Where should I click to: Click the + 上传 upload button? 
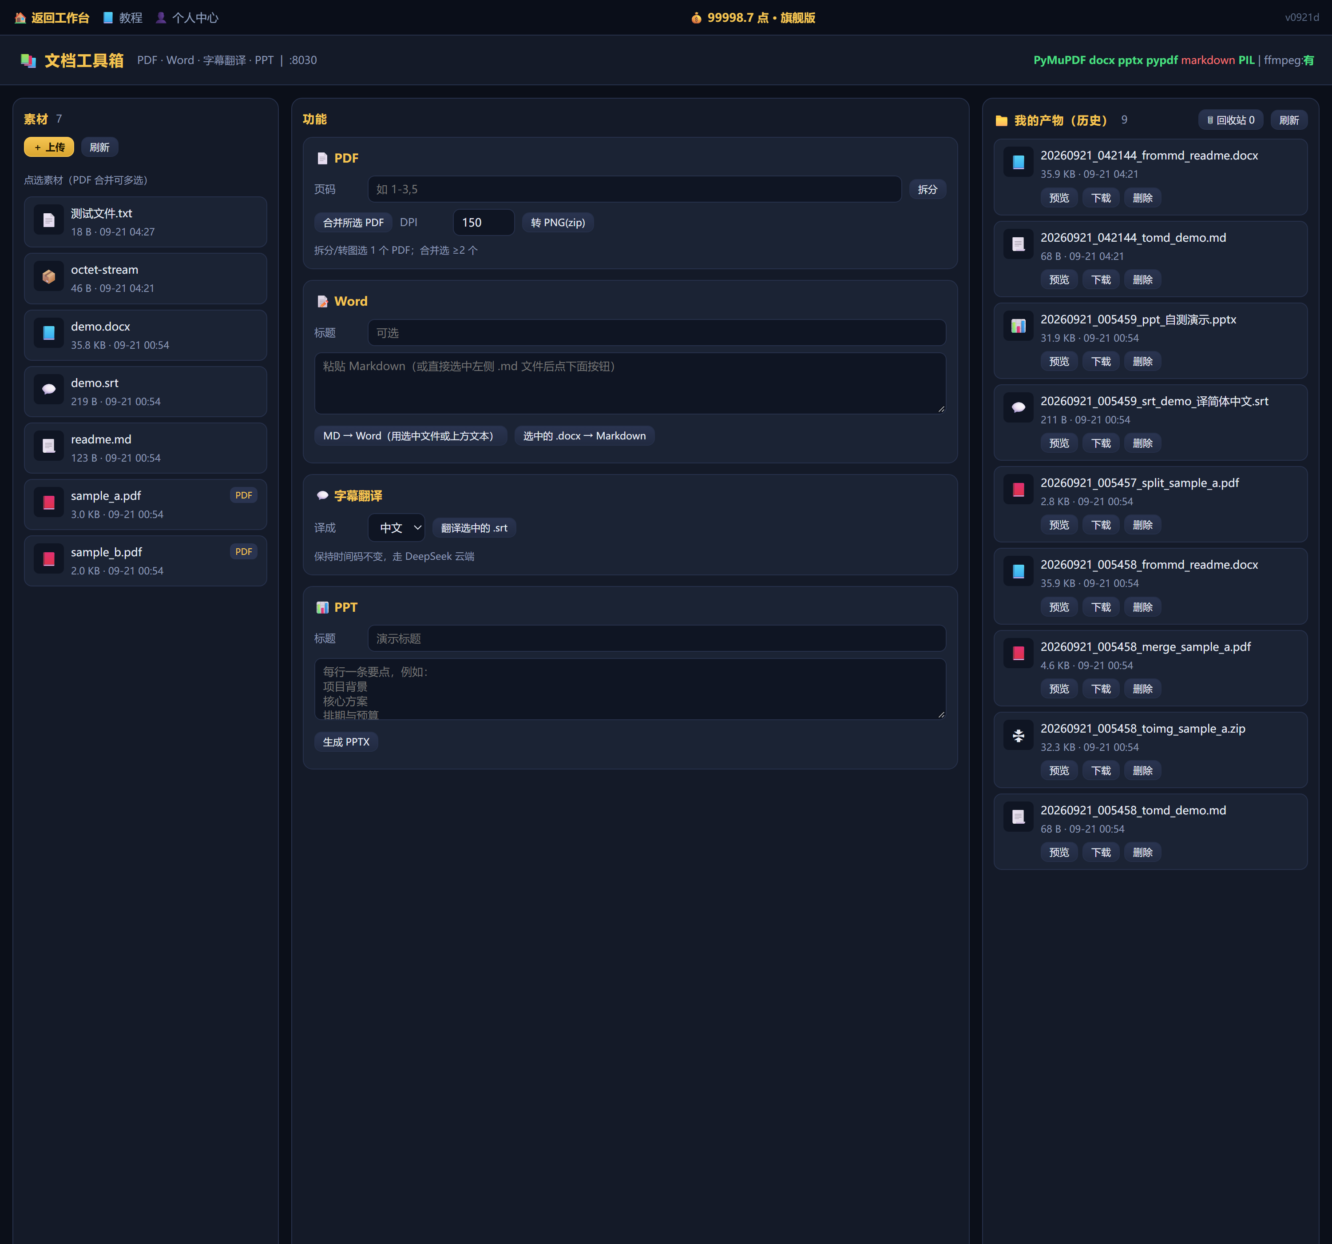point(49,147)
